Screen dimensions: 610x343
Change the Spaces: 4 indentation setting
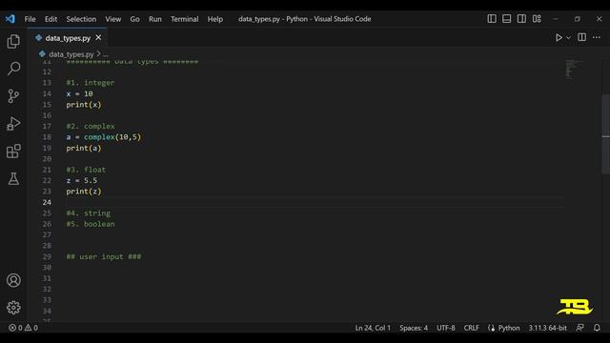414,328
